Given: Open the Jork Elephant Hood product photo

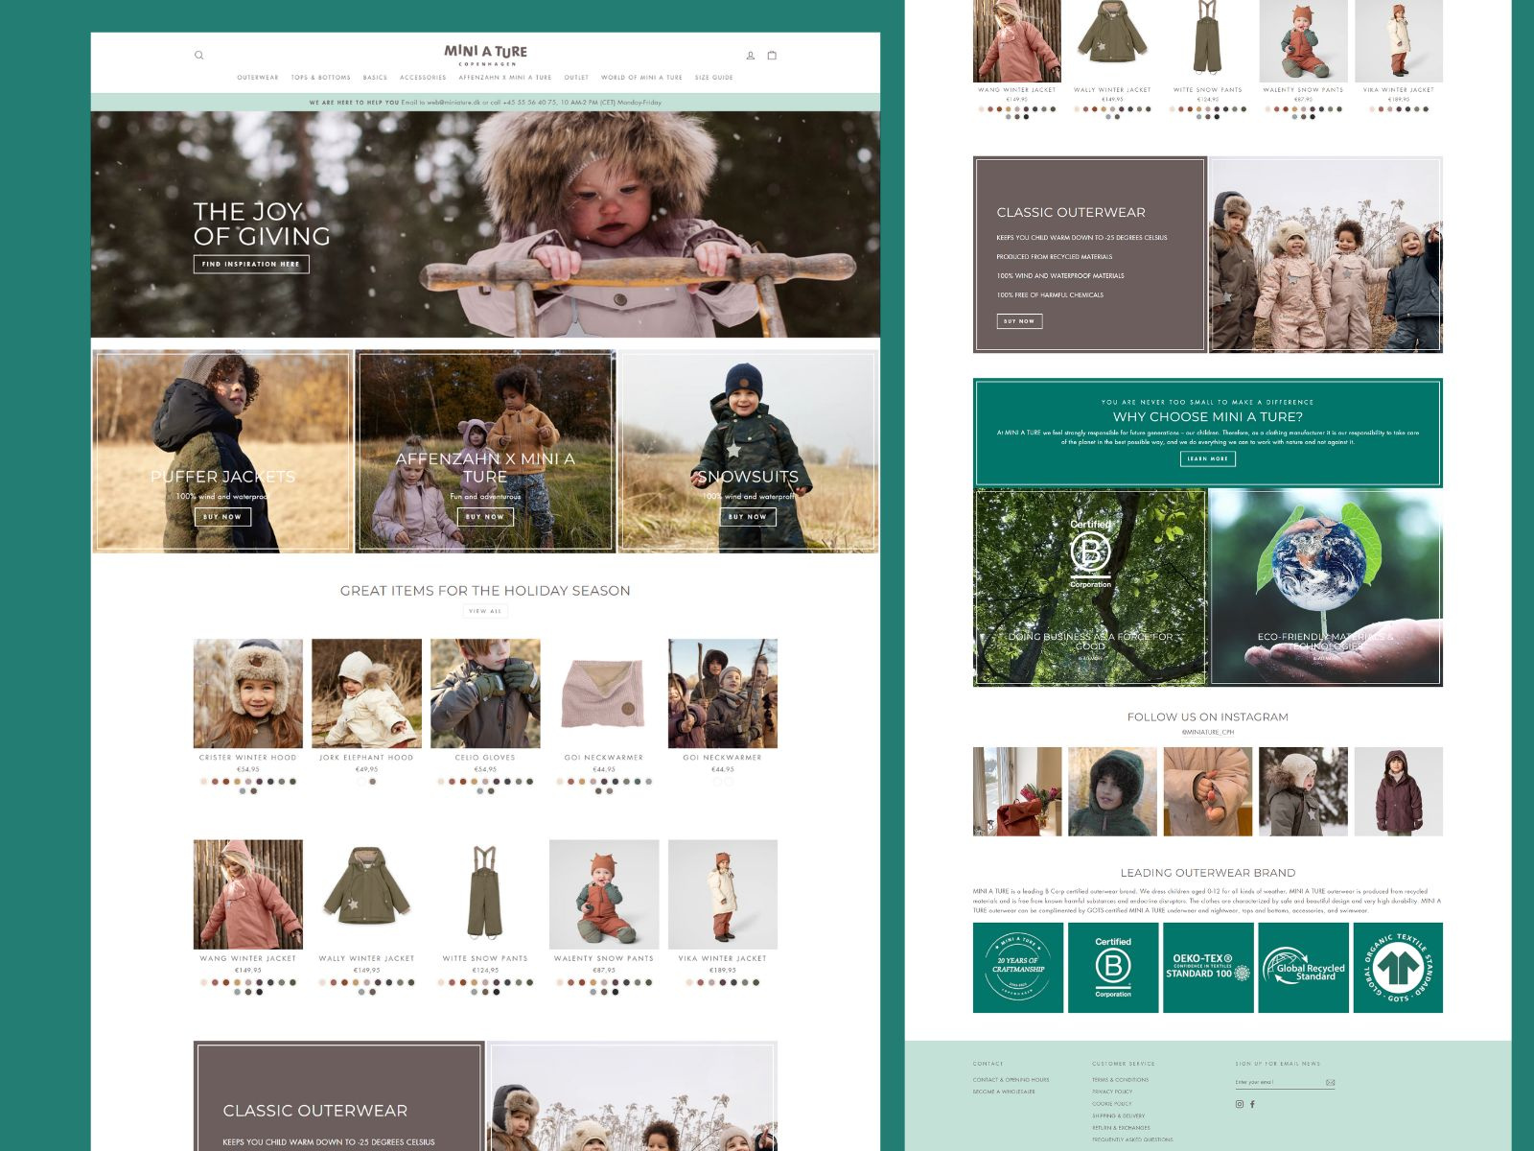Looking at the screenshot, I should point(366,693).
